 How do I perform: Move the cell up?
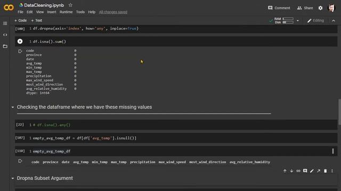pos(285,171)
